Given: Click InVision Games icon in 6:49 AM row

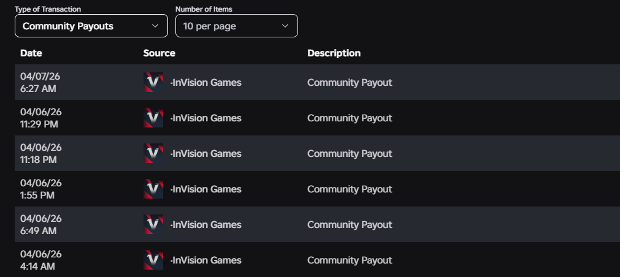Looking at the screenshot, I should pos(153,224).
